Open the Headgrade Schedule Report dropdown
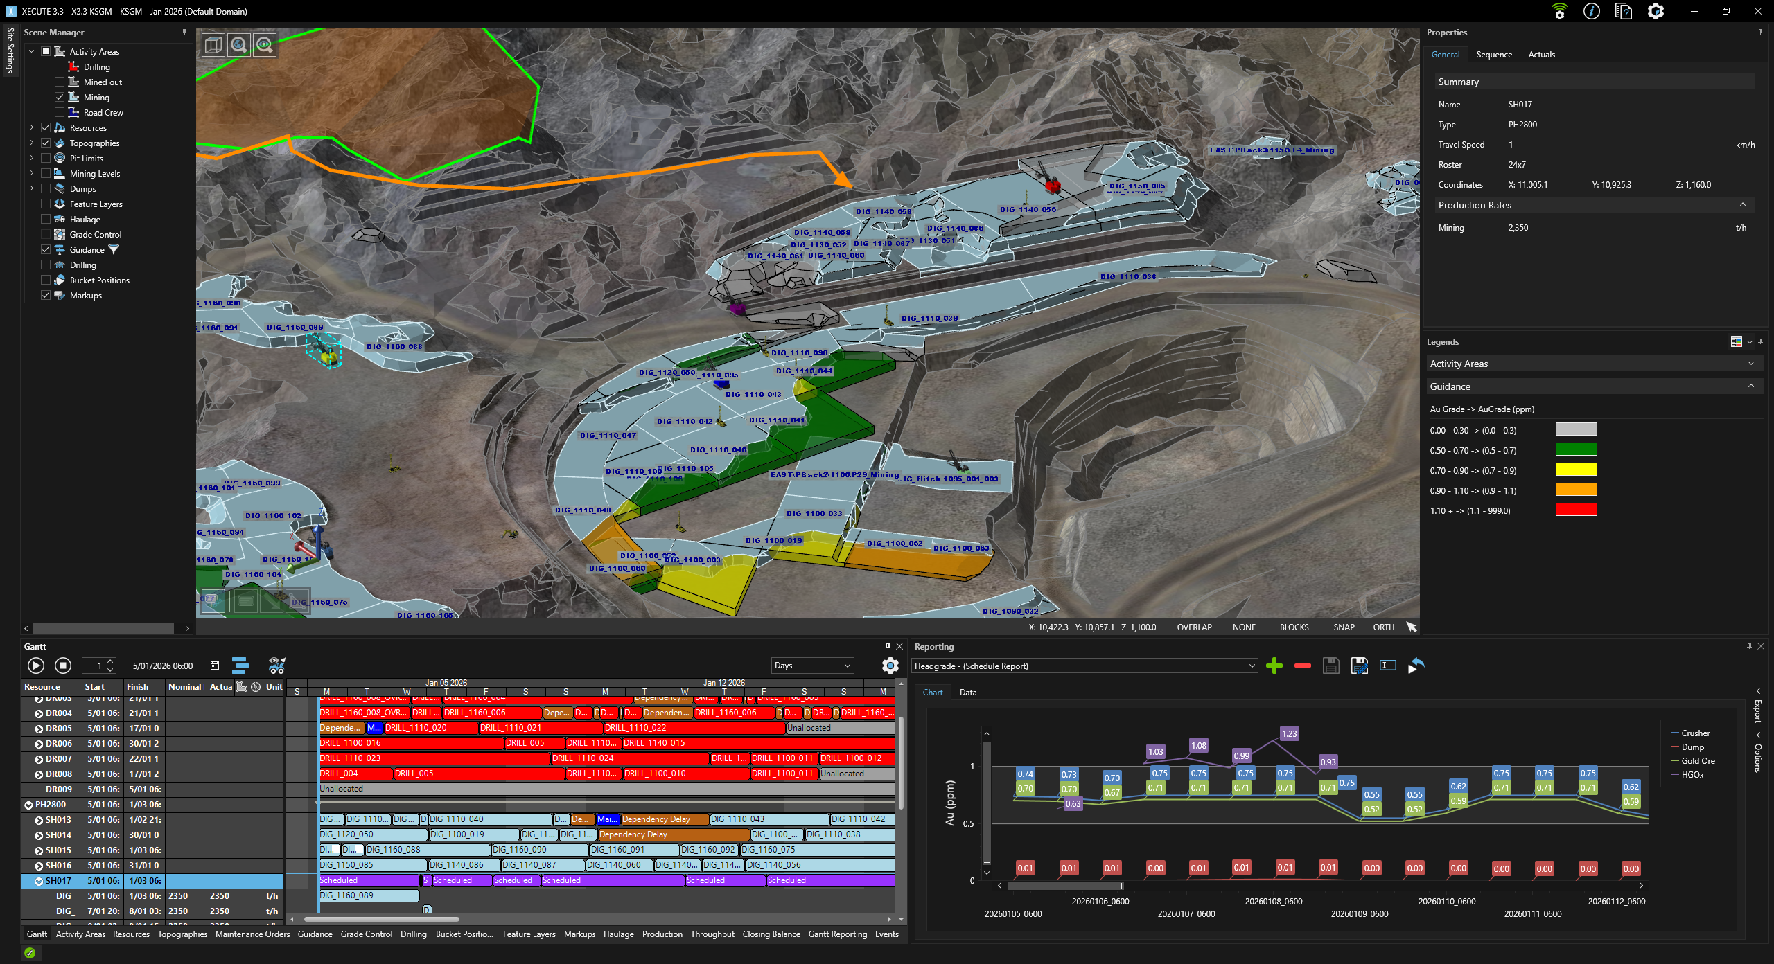The width and height of the screenshot is (1774, 964). 1084,666
